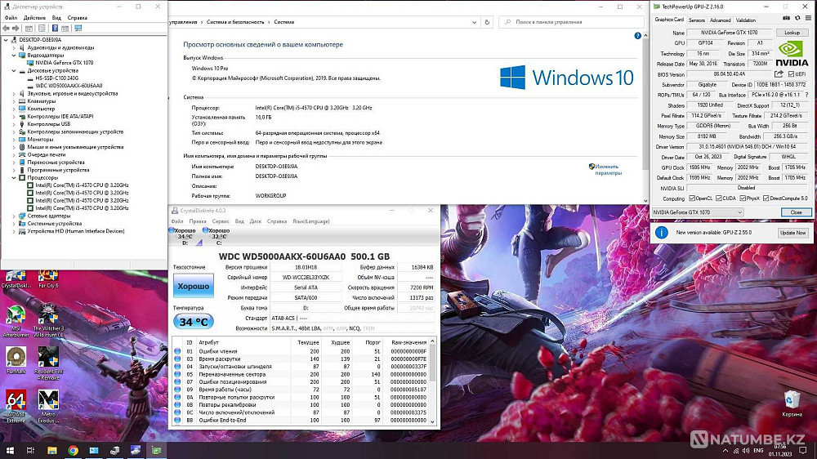Click the Windows Start button
The width and height of the screenshot is (817, 459).
coord(9,450)
